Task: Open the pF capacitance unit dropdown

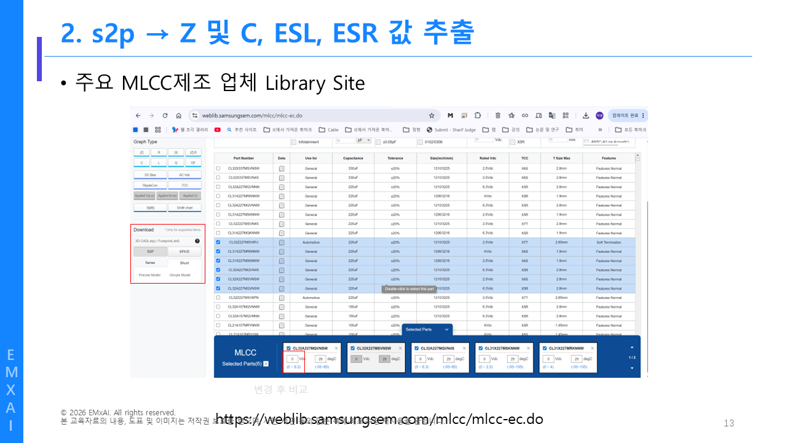Action: click(364, 141)
